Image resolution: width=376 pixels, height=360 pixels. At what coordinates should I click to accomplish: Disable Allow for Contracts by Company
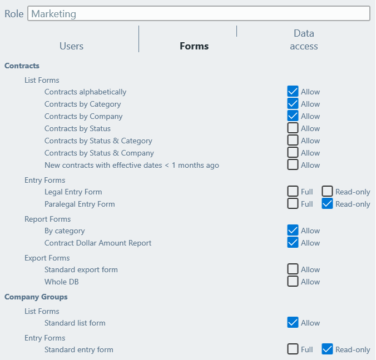click(x=293, y=116)
